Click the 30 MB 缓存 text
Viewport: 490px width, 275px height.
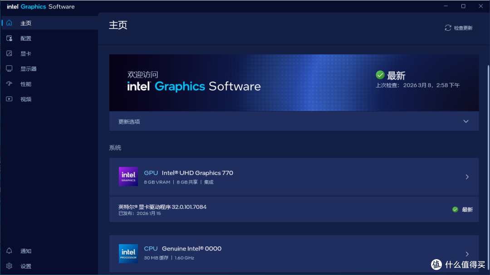click(156, 258)
